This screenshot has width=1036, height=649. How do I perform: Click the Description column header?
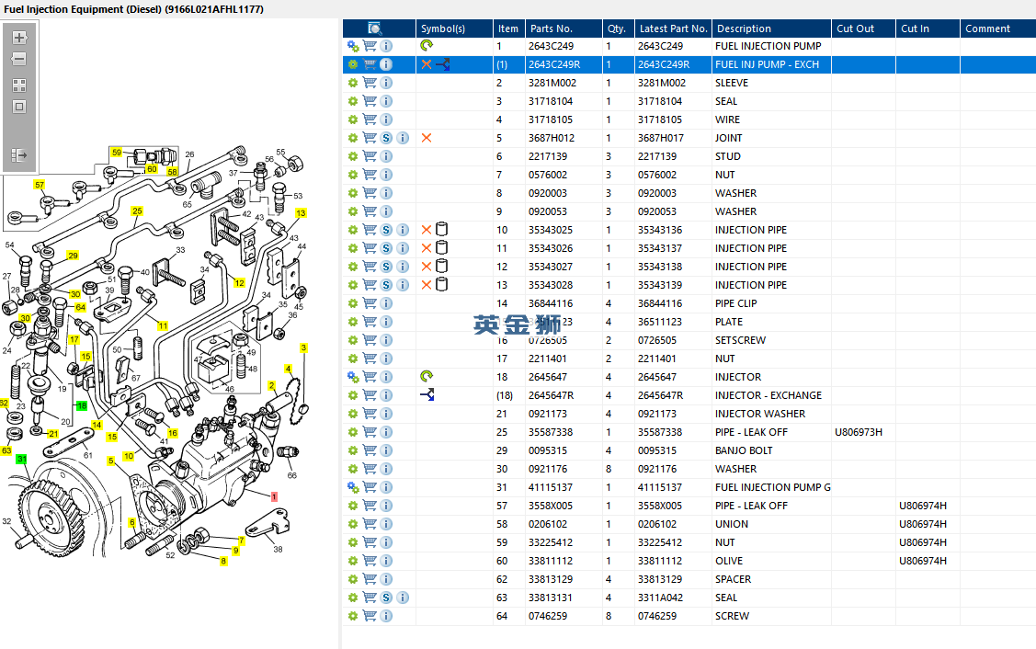point(744,28)
